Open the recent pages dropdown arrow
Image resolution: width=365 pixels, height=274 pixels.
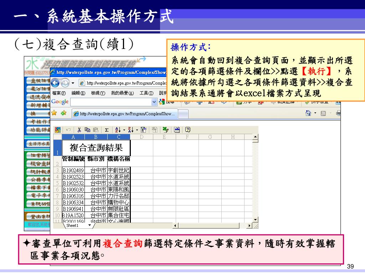tap(73, 83)
